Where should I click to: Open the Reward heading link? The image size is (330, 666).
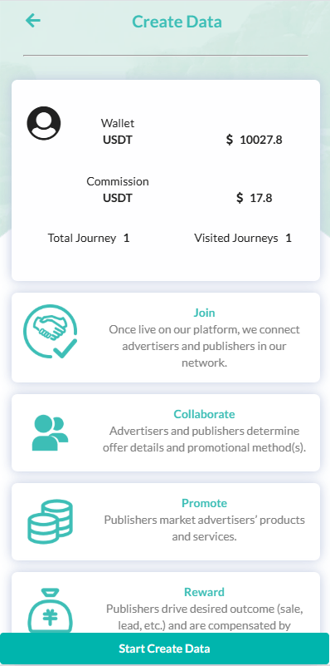tap(204, 592)
